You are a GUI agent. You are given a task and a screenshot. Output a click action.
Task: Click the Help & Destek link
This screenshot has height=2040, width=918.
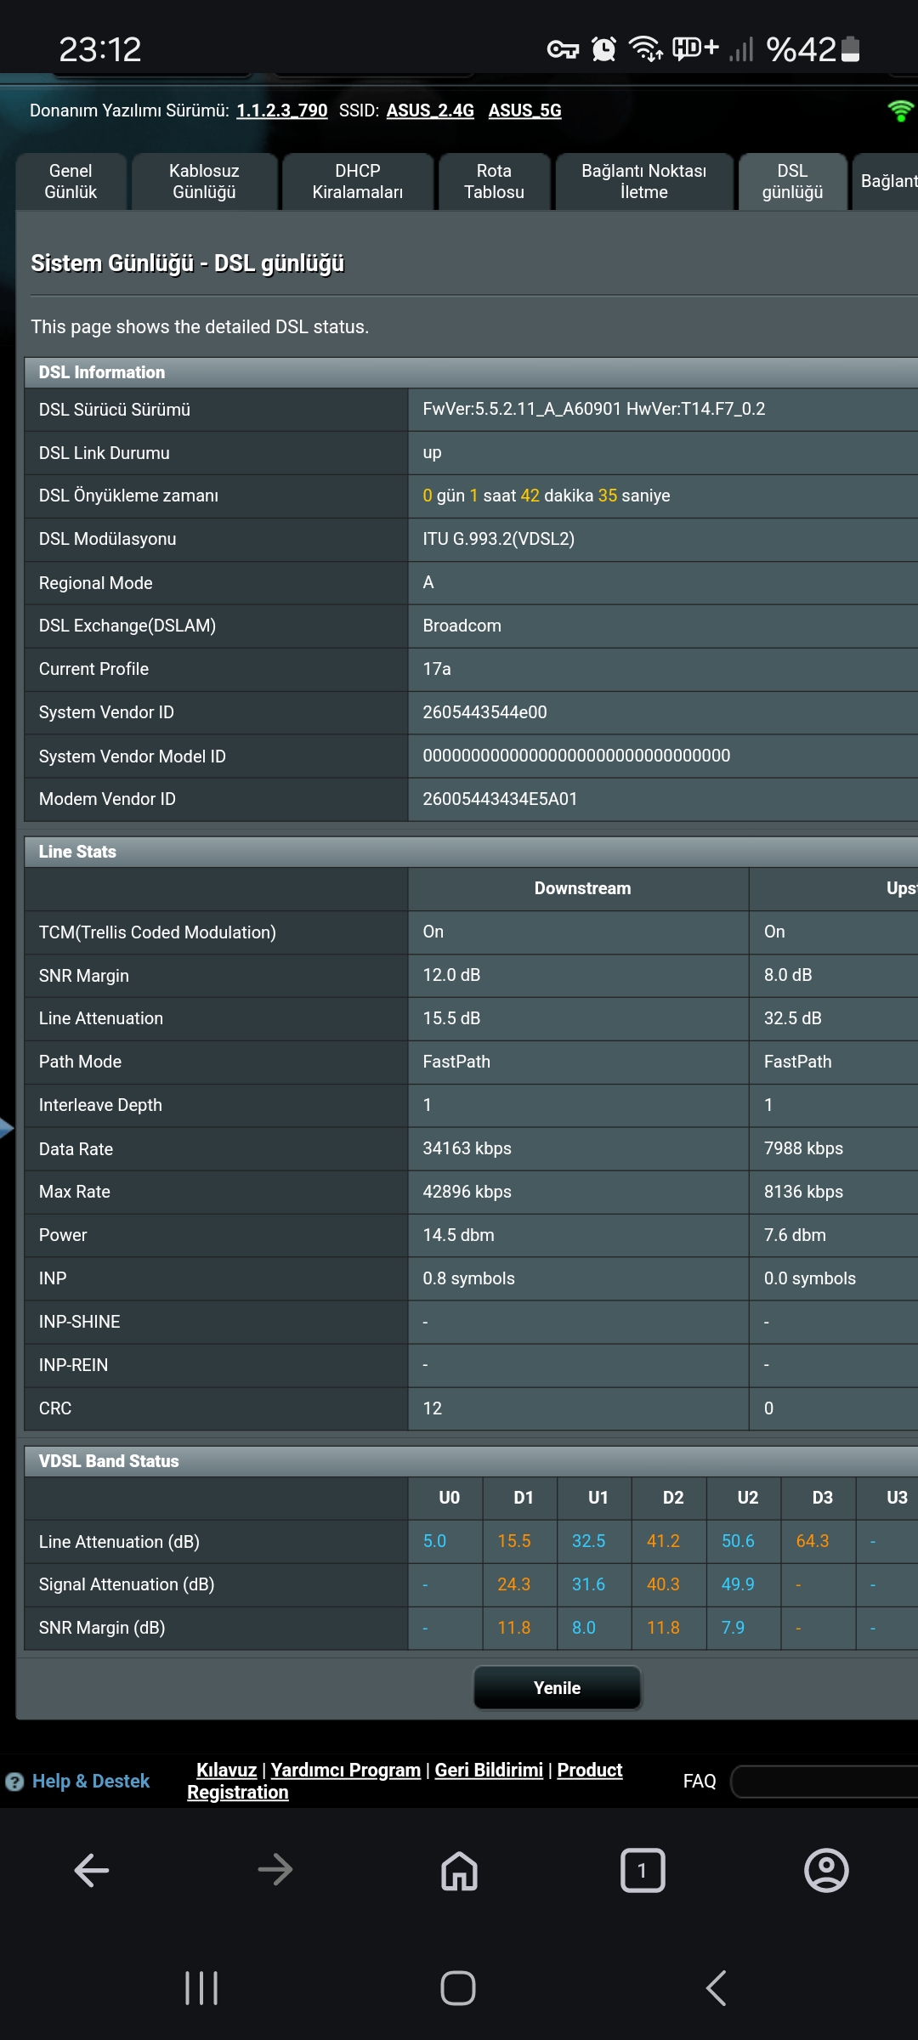[x=91, y=1781]
